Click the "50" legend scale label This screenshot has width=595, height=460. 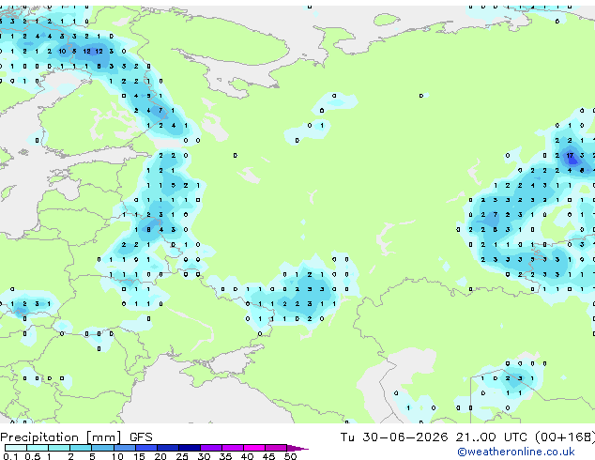tap(290, 456)
